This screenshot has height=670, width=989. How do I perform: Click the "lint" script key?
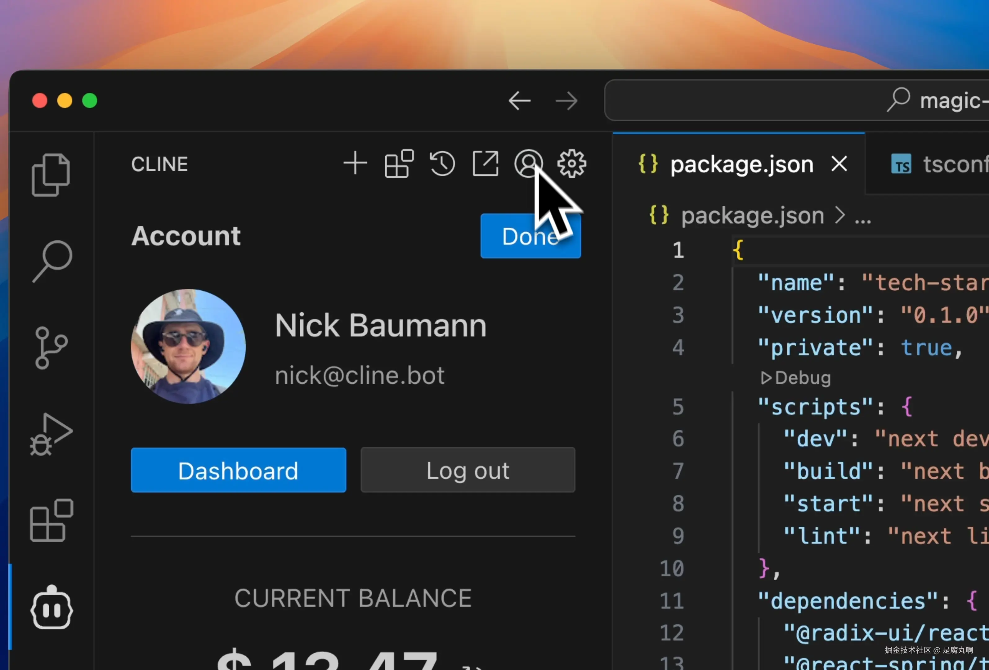point(822,536)
